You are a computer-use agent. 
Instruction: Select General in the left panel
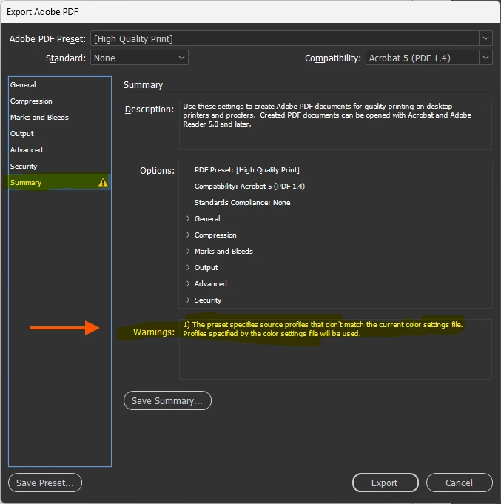60,84
